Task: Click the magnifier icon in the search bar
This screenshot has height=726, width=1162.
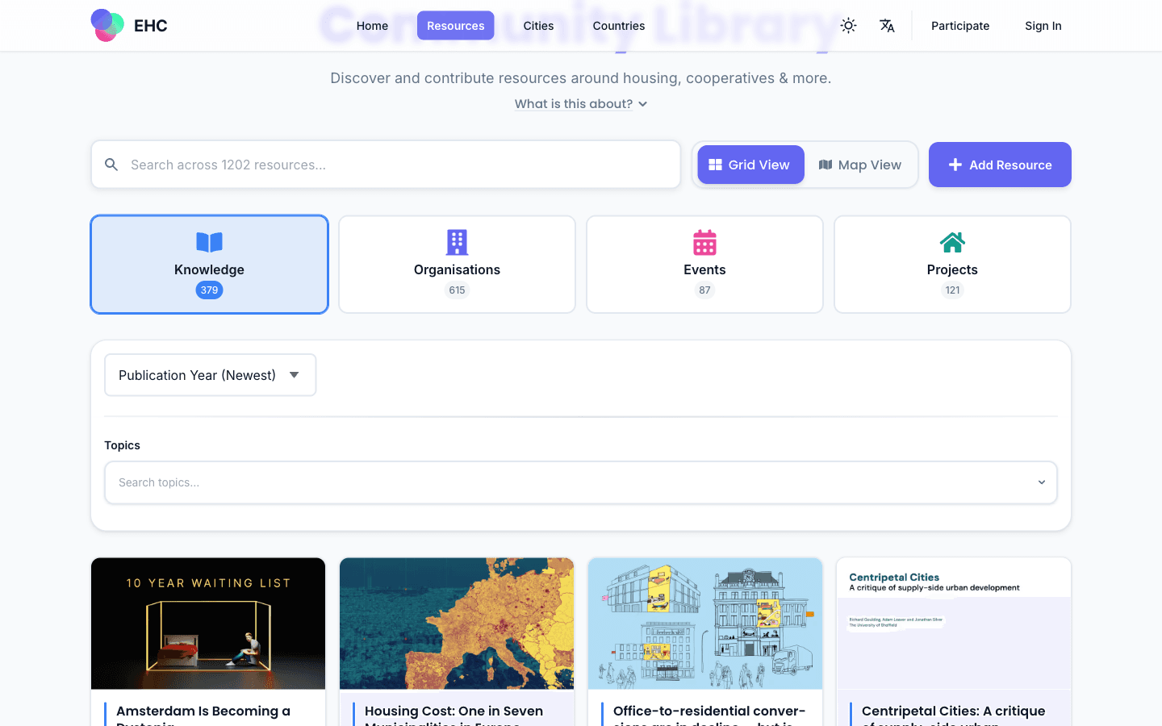Action: 111,165
